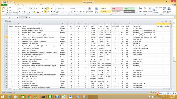Click the Wrap Text button
Image resolution: width=177 pixels, height=99 pixels.
tap(60, 9)
